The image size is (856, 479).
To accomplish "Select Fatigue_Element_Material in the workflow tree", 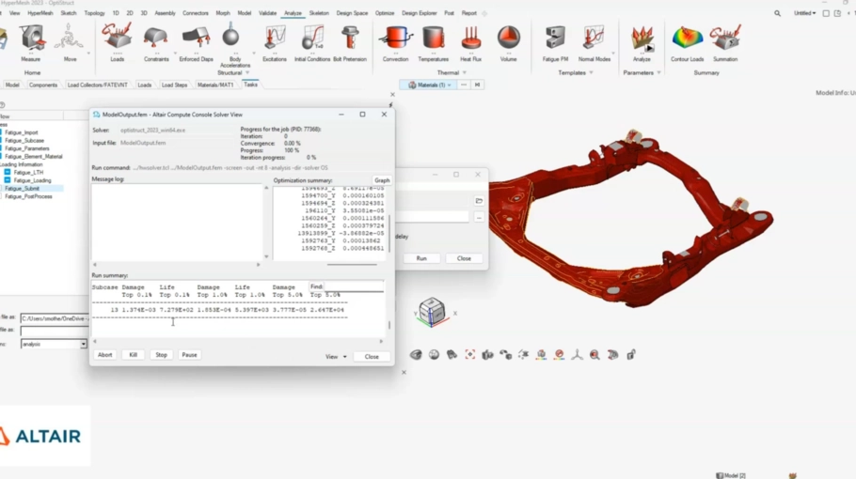I will point(33,157).
